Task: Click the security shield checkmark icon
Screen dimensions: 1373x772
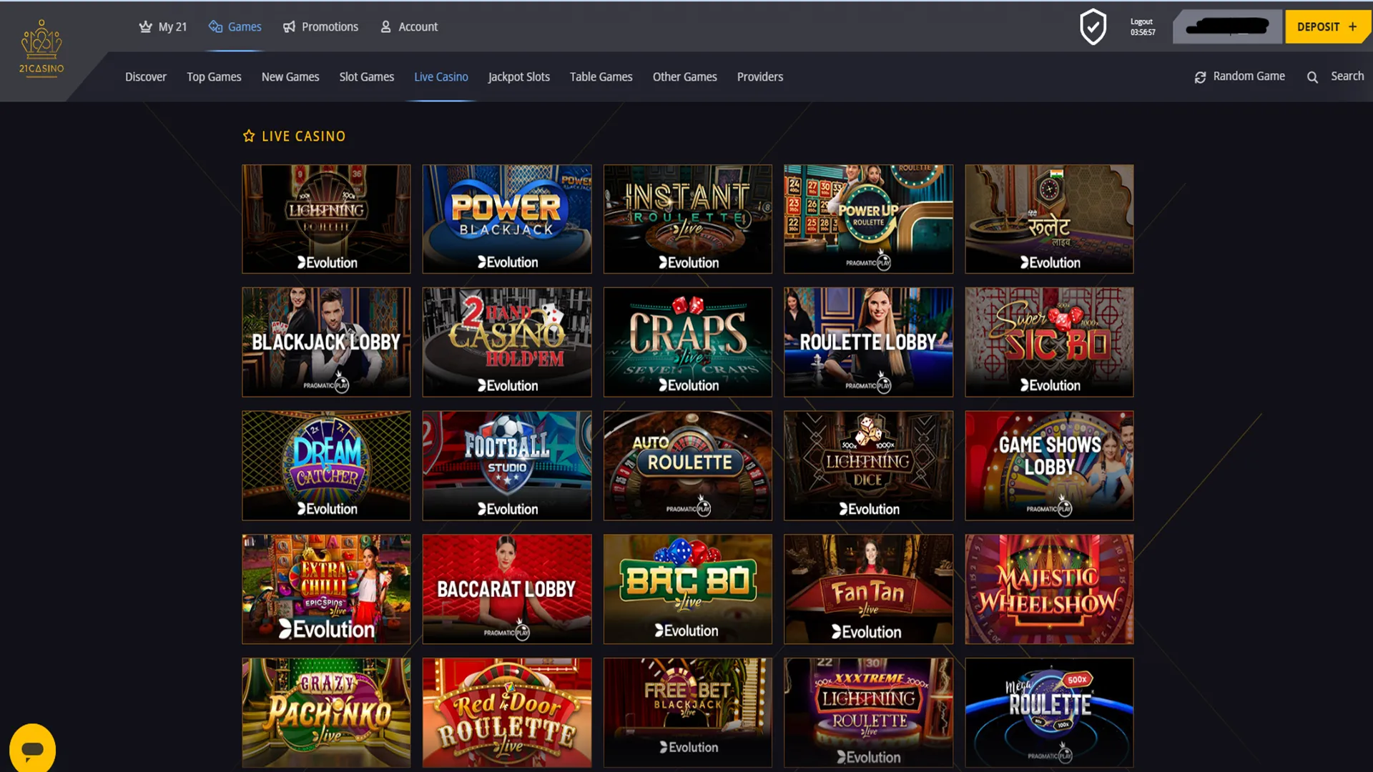Action: click(1093, 27)
